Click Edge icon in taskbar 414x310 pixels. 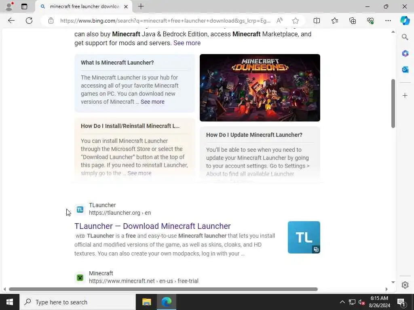pyautogui.click(x=166, y=302)
